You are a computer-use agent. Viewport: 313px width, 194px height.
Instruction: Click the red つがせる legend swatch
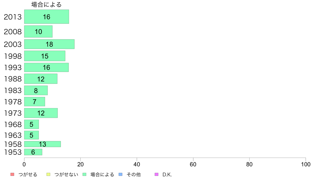point(12,174)
